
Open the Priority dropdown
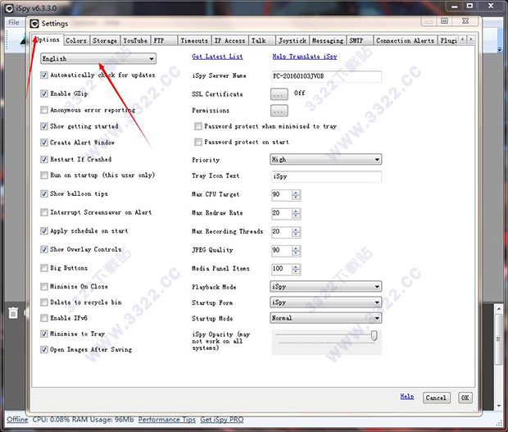tap(325, 159)
